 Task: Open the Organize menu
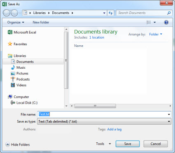click(16, 22)
